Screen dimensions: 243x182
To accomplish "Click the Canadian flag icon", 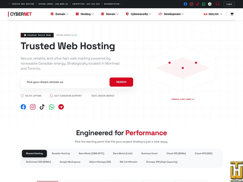I will (x=205, y=14).
